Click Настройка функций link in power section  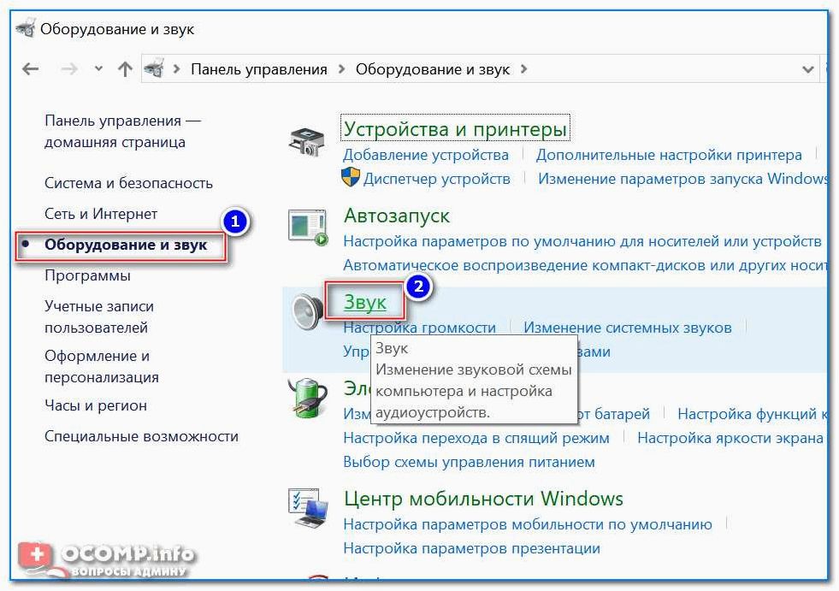[753, 414]
